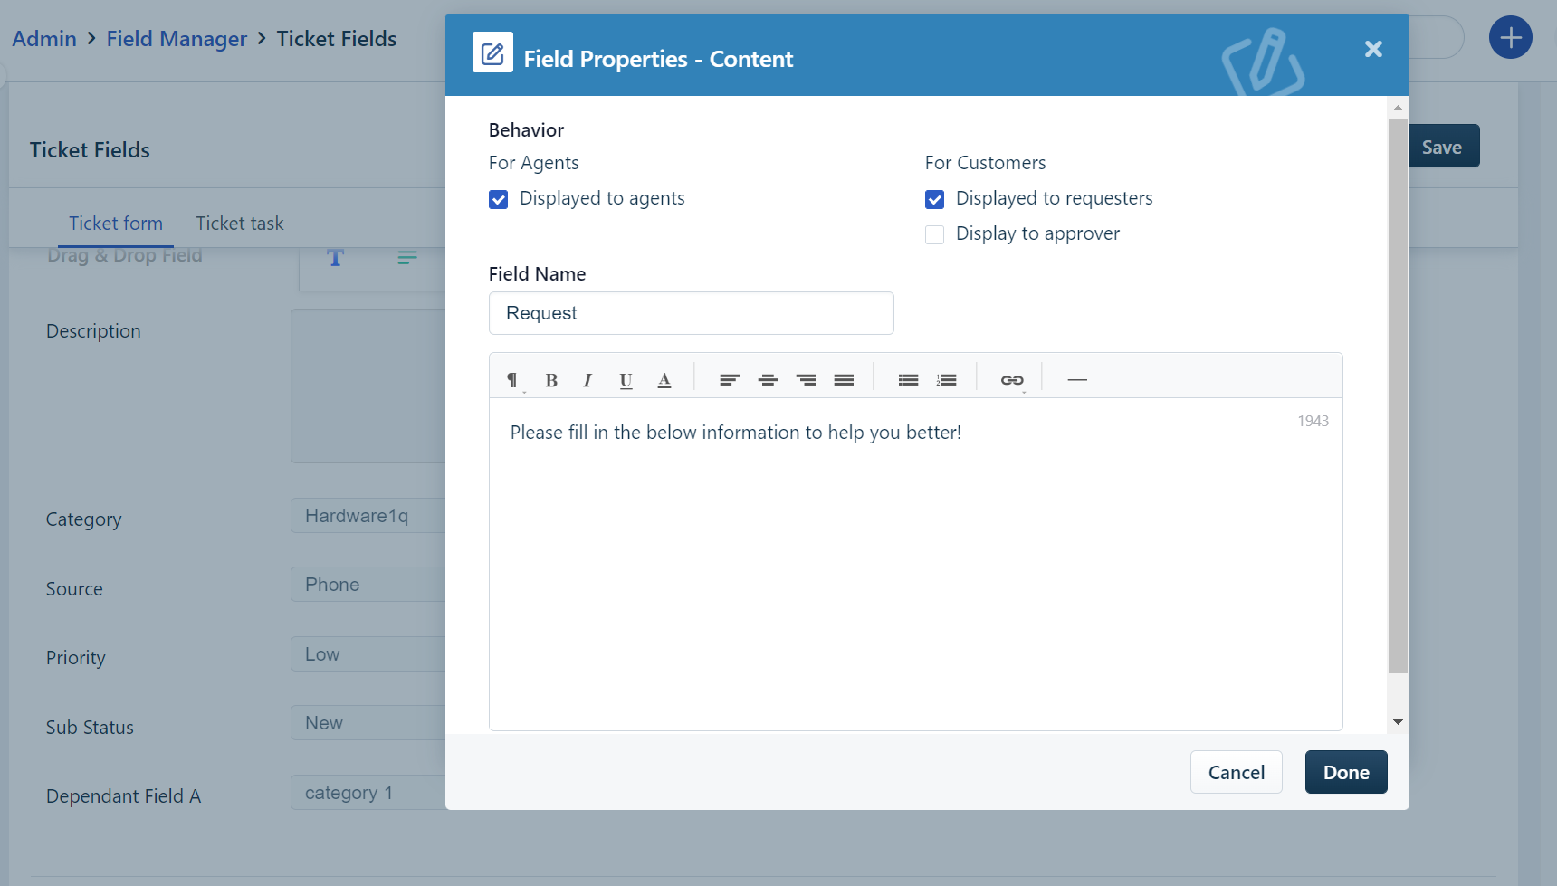Insert horizontal line in editor
Viewport: 1557px width, 886px height.
tap(1077, 380)
